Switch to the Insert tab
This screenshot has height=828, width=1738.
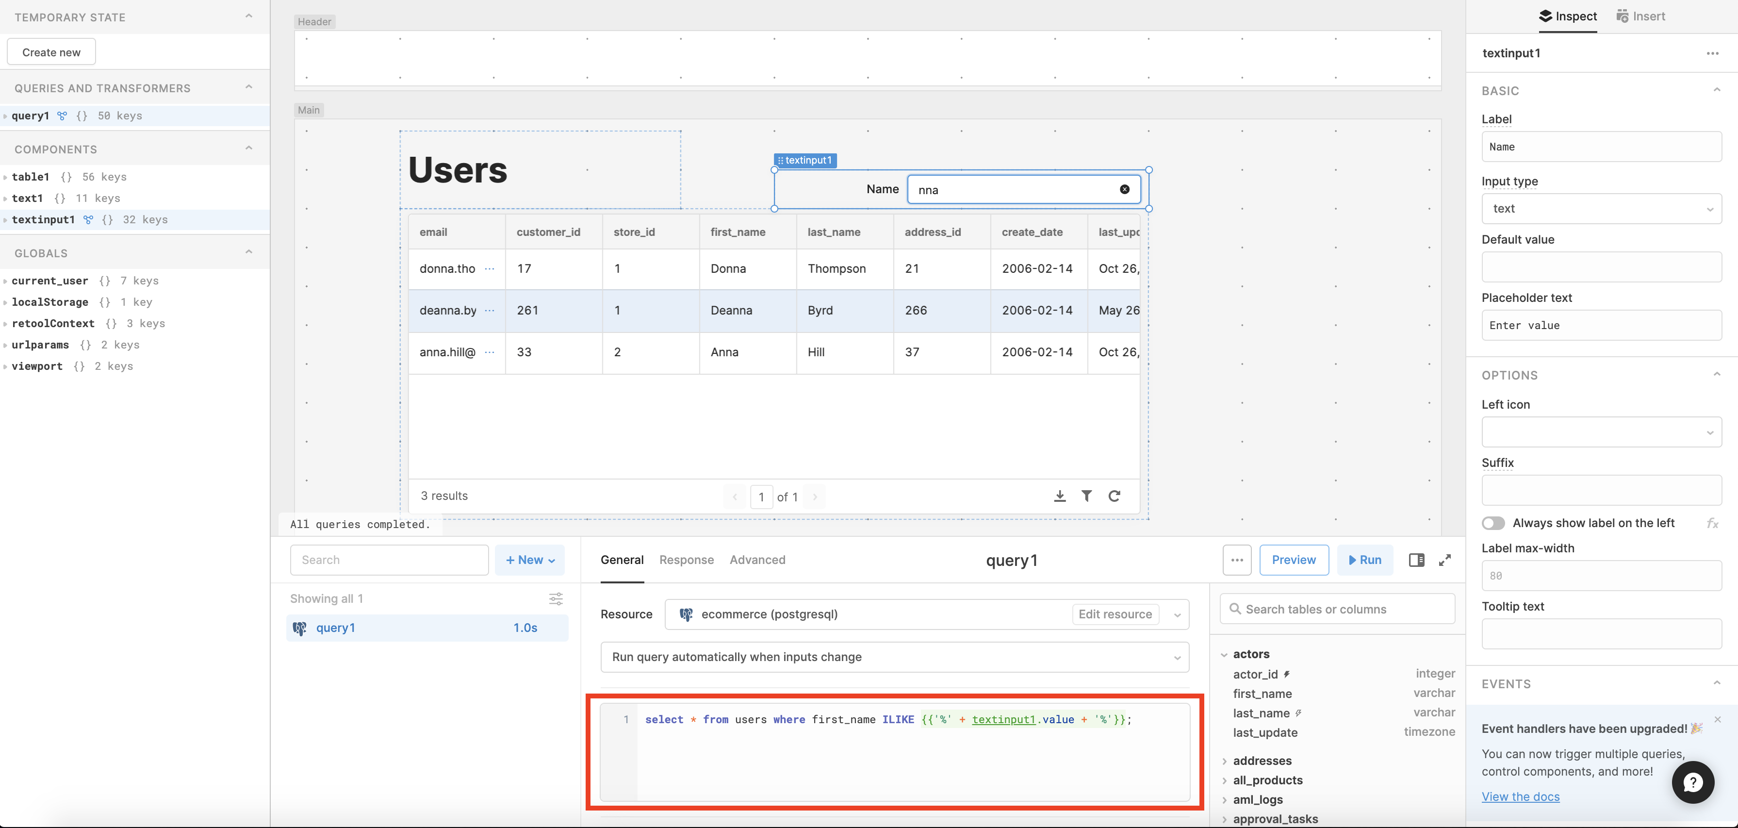coord(1641,16)
